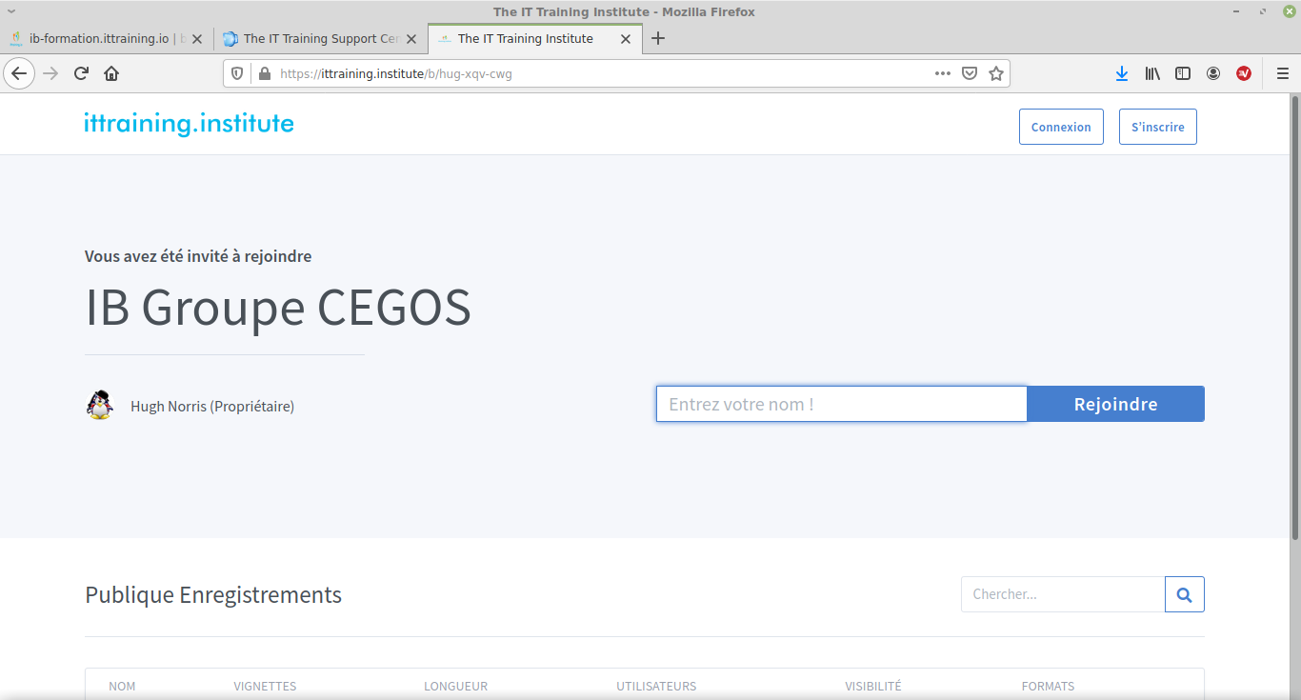Viewport: 1301px width, 700px height.
Task: Open window menu at title bar left
Action: pos(11,11)
